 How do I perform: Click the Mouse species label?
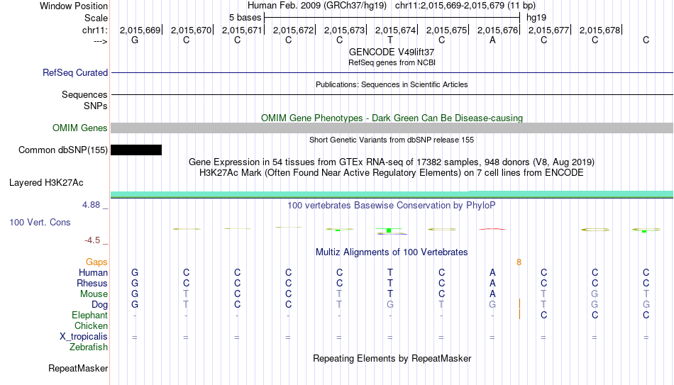[94, 294]
